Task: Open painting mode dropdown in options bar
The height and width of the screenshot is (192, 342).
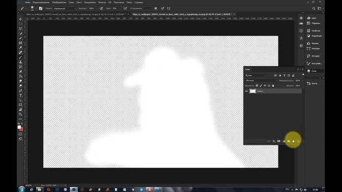Action: (65, 9)
